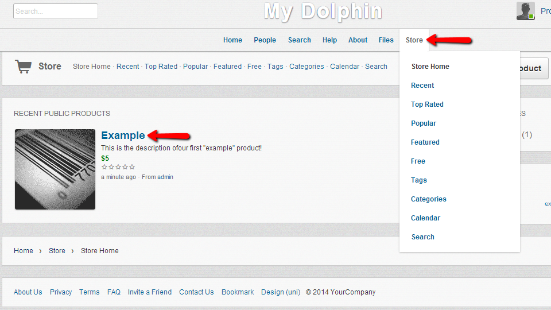Click Free in the Store submenu bar
551x310 pixels.
point(254,67)
